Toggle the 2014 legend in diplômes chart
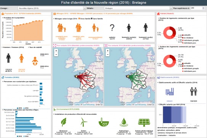This screenshot has height=138, width=207. (x=26, y=108)
